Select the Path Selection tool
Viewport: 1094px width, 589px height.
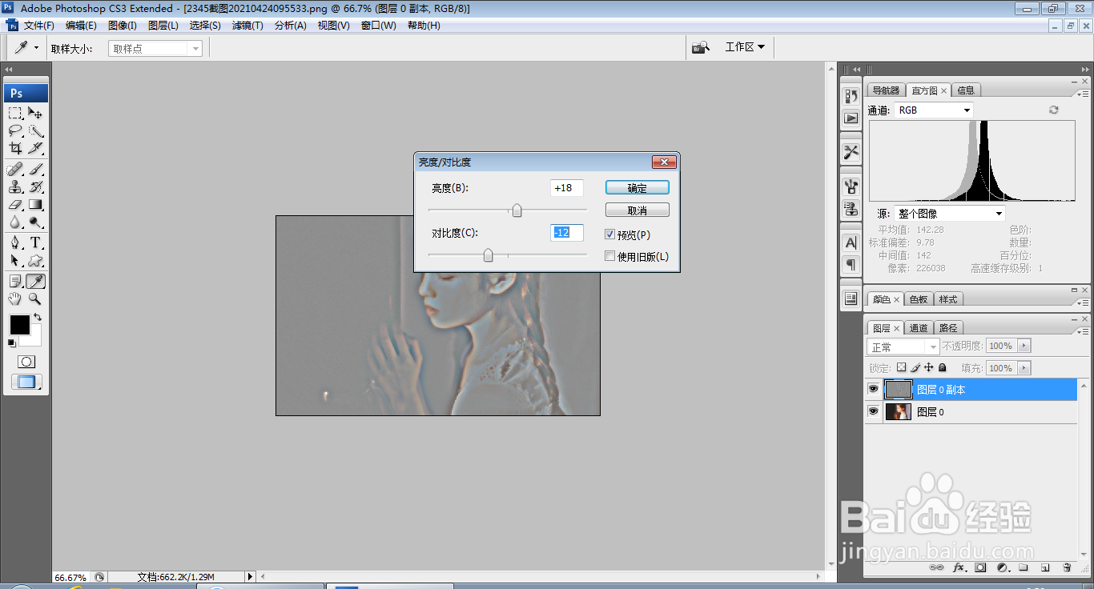click(x=15, y=260)
